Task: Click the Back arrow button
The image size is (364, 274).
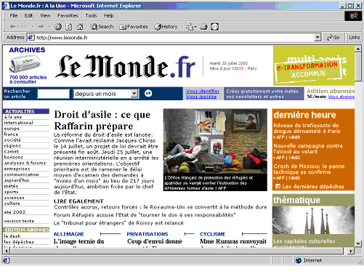Action: click(x=18, y=27)
